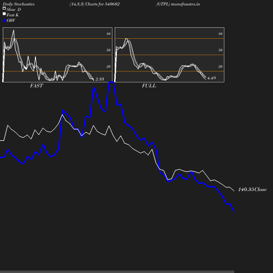Click the end of the blue OBV line
This screenshot has width=273, height=273.
point(234,212)
